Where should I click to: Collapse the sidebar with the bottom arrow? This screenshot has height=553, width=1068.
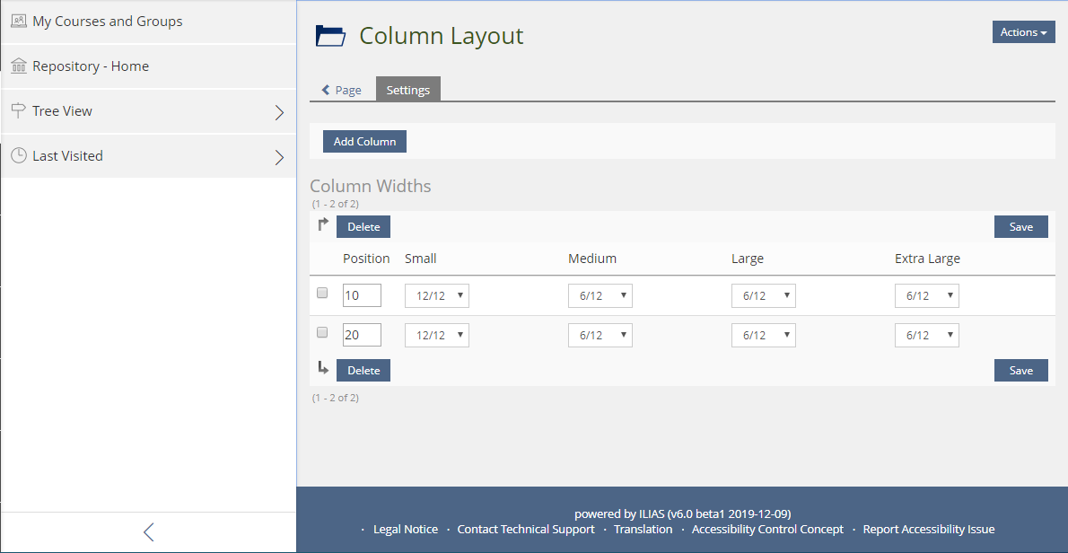pos(148,531)
